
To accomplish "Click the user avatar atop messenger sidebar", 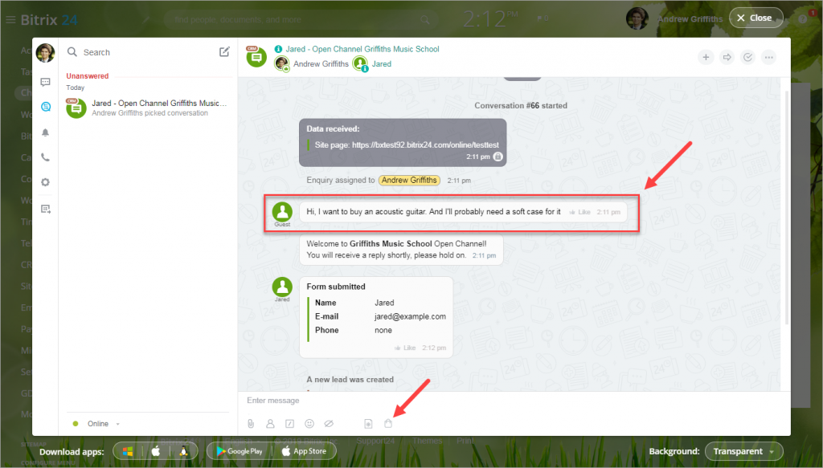I will tap(45, 52).
